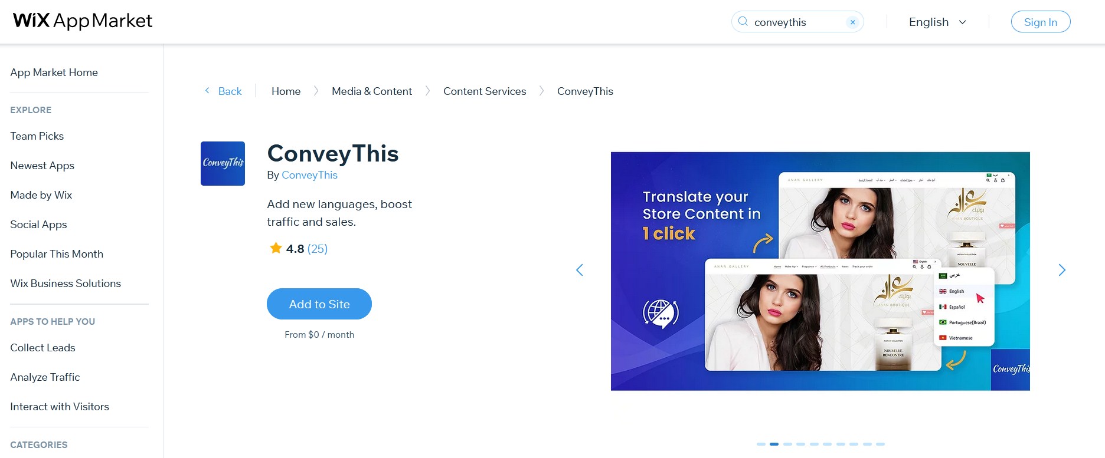
Task: Show previous screenshot with left arrow
Action: (580, 270)
